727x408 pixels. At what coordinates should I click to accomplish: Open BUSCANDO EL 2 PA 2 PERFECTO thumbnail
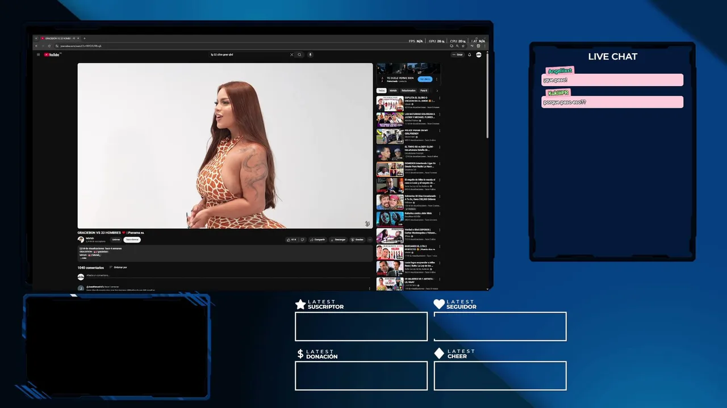click(x=390, y=251)
